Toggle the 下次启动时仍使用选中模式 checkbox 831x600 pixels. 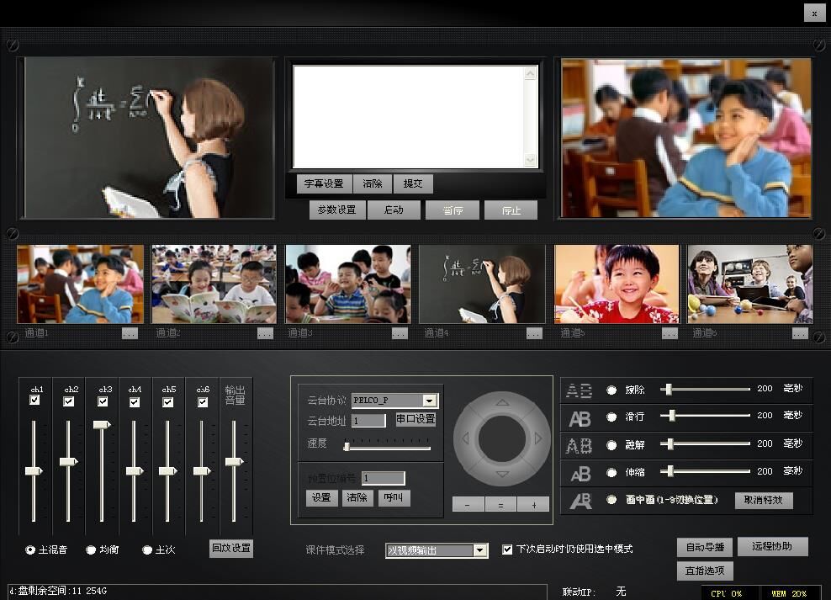(507, 550)
